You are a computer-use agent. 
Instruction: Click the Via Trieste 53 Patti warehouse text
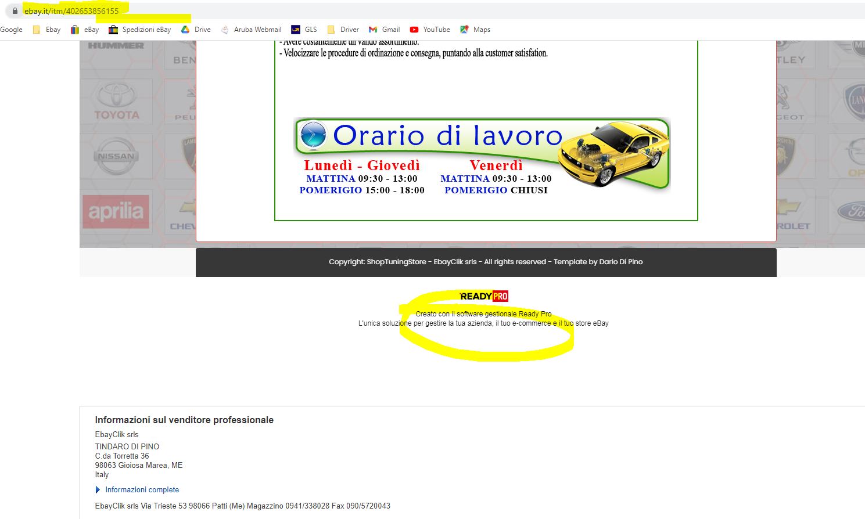(243, 506)
